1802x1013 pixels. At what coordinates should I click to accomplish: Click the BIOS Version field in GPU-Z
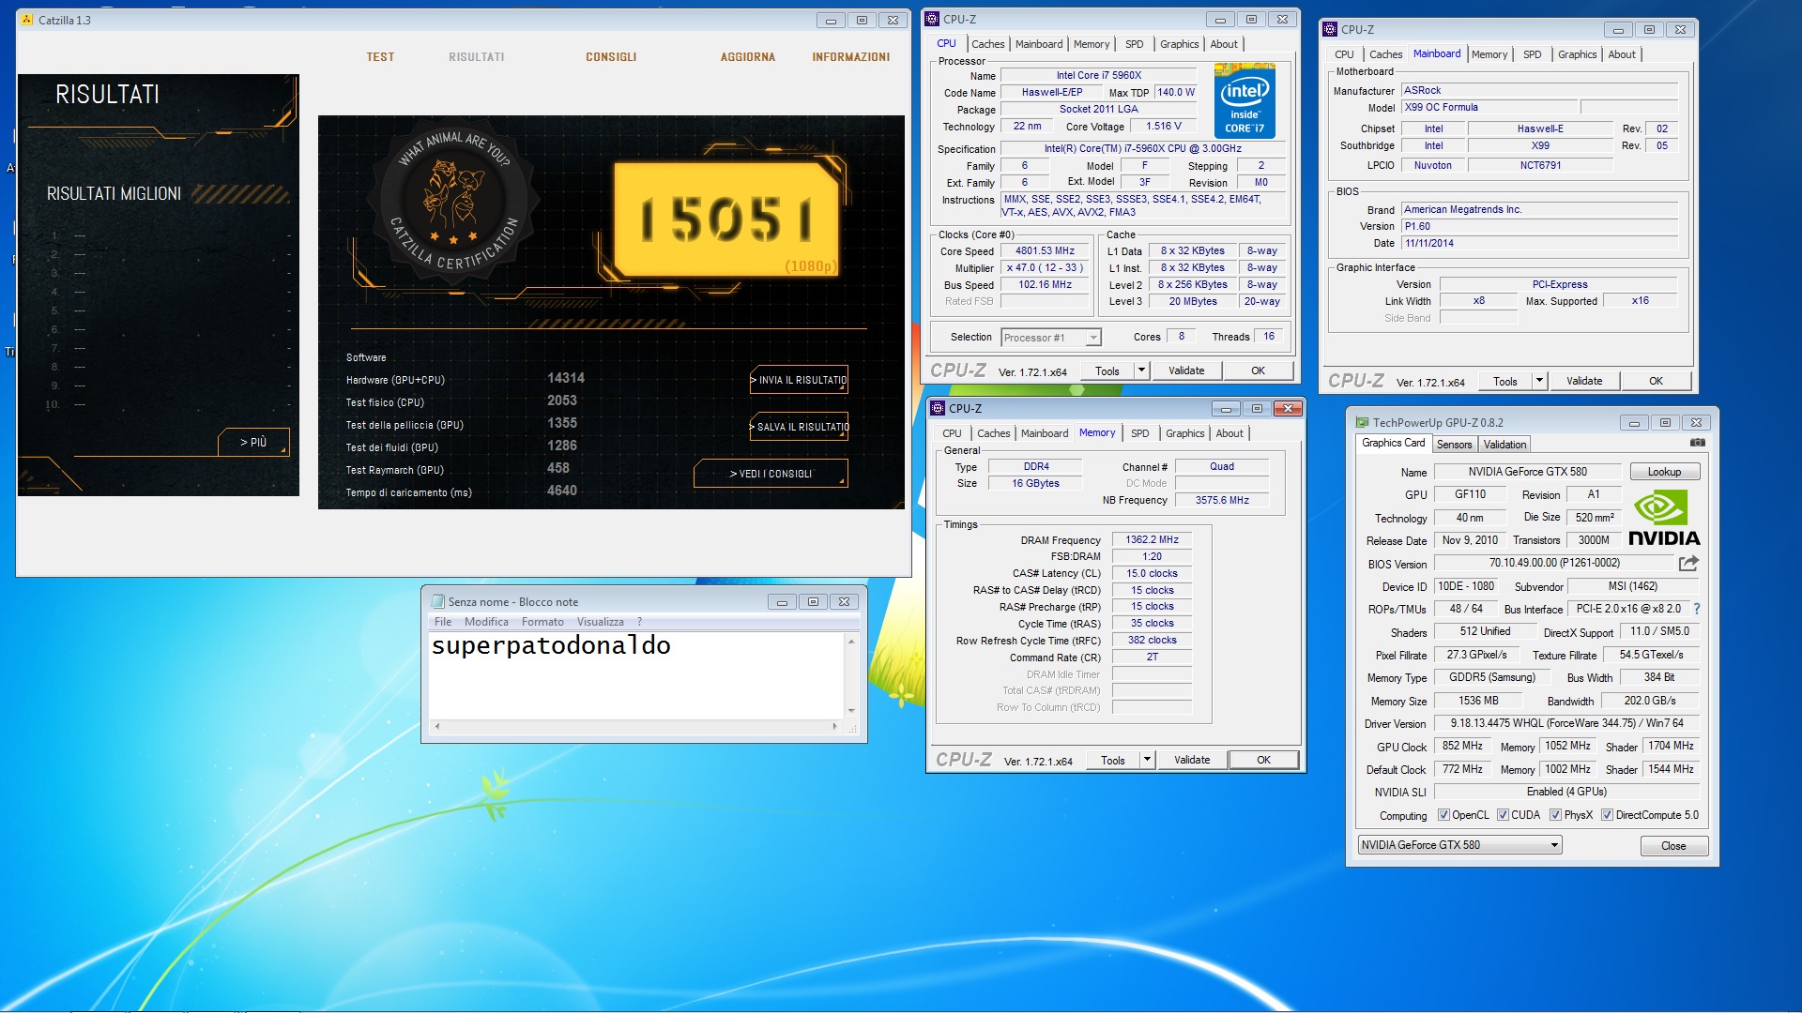point(1554,564)
